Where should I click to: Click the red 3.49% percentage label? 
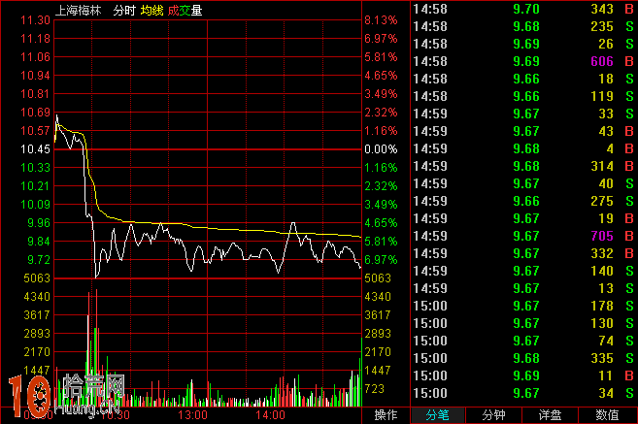click(381, 94)
